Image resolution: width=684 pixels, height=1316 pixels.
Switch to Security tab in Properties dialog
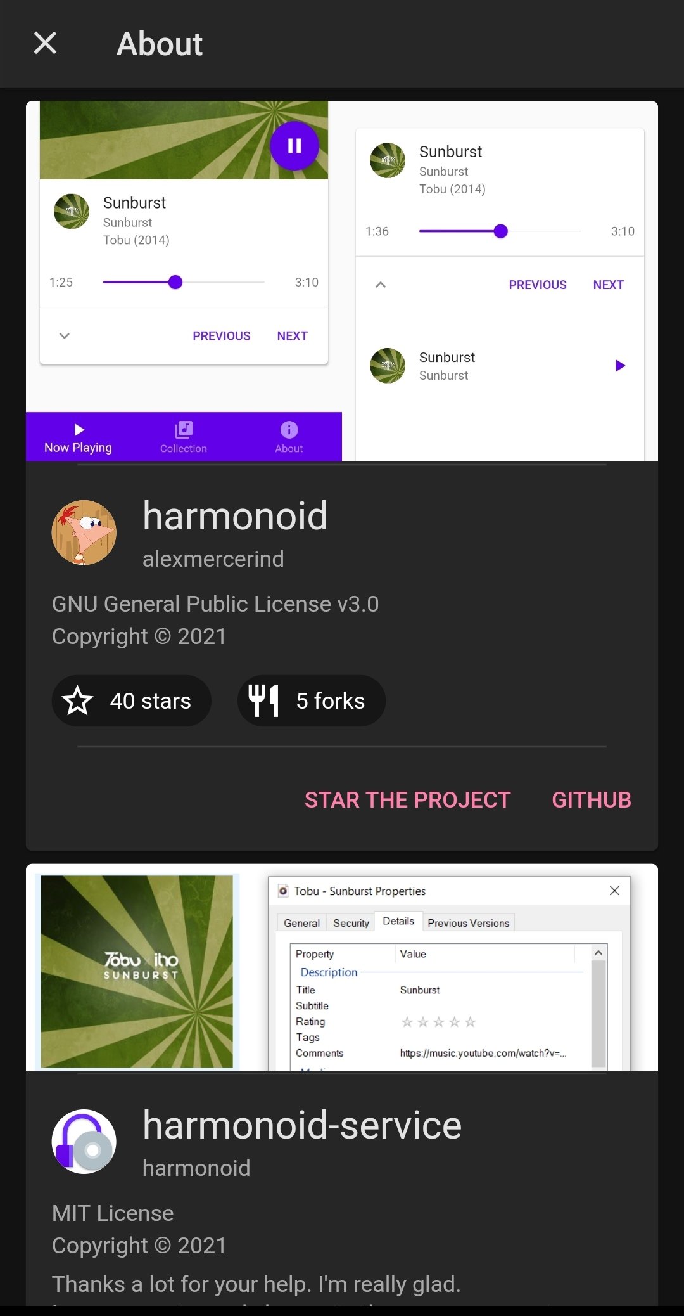(351, 923)
